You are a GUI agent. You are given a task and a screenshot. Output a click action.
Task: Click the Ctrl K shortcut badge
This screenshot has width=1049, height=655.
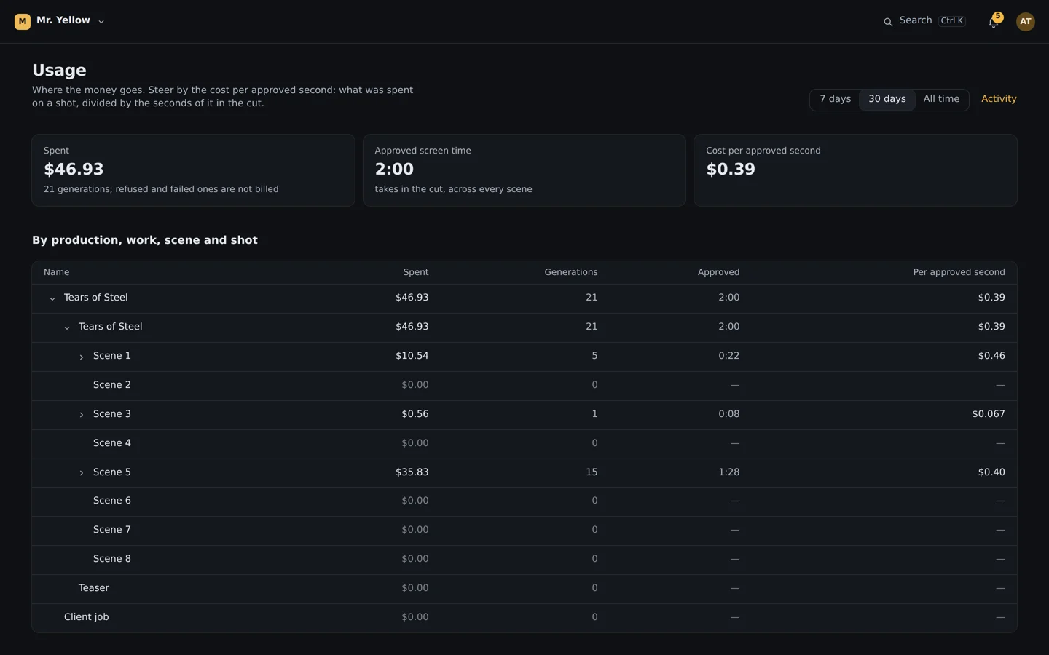click(x=952, y=21)
